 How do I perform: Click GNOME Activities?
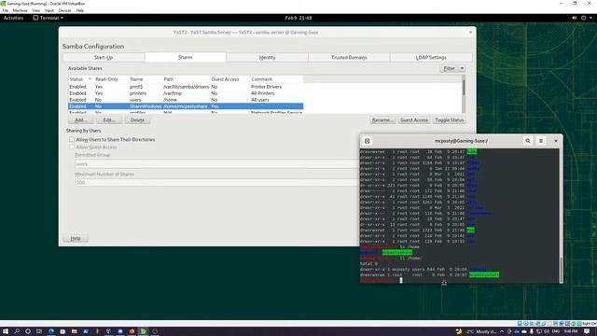pos(13,18)
